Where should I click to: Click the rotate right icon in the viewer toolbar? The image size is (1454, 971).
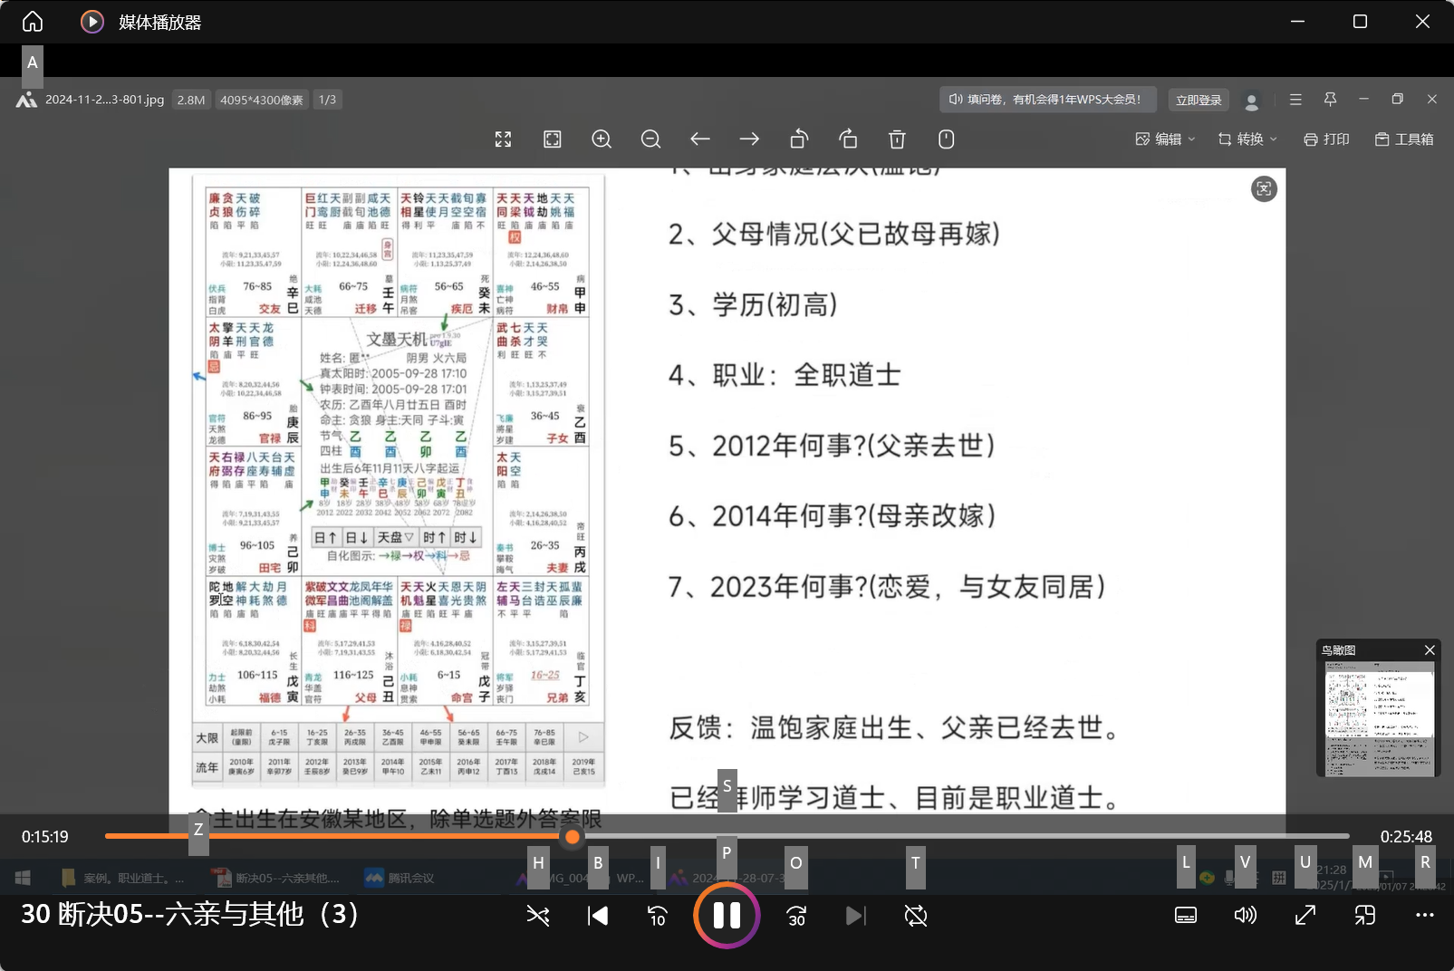pyautogui.click(x=848, y=139)
